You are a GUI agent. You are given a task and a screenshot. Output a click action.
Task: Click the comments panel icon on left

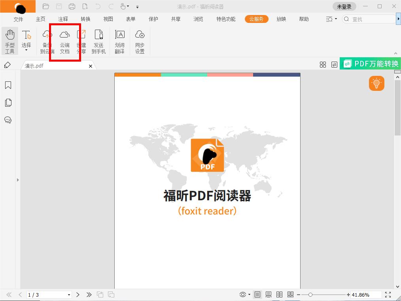pyautogui.click(x=8, y=120)
